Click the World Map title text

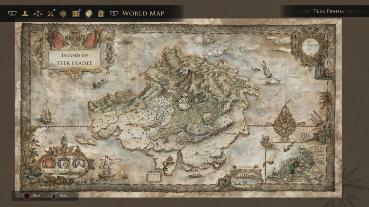click(143, 13)
